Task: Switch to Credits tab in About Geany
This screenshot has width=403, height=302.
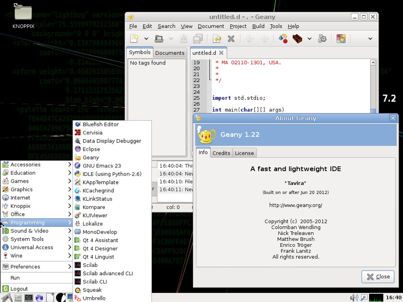Action: click(x=221, y=153)
